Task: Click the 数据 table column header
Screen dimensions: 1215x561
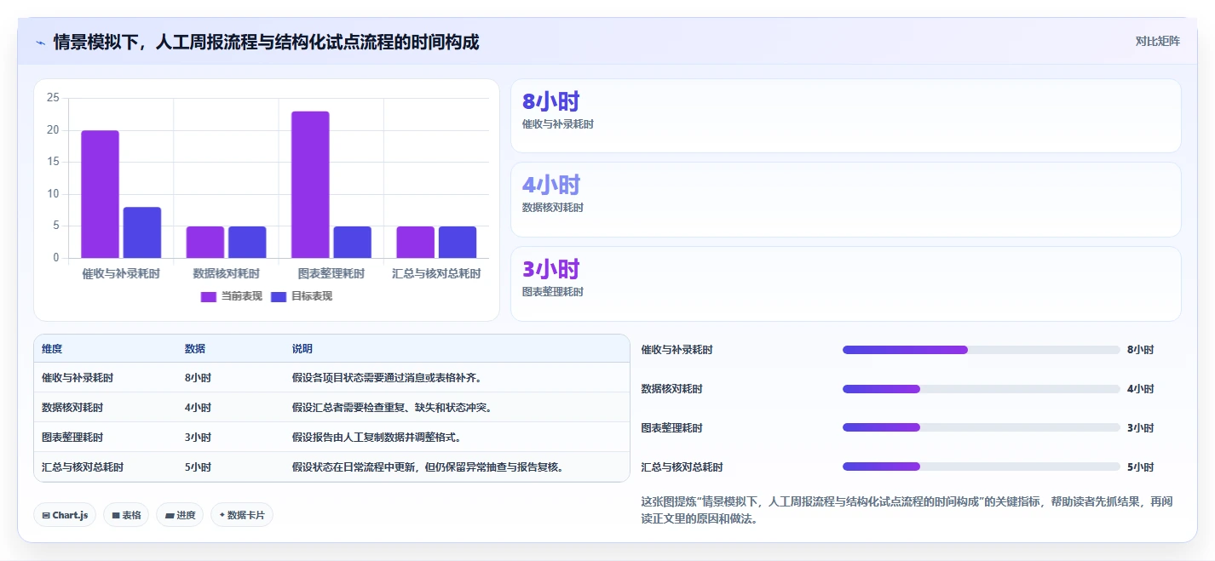Action: pyautogui.click(x=195, y=349)
